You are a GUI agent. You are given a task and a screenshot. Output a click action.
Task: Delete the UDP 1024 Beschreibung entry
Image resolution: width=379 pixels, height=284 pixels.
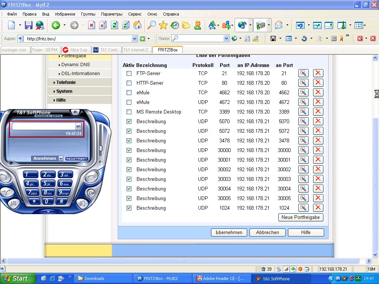(x=318, y=208)
